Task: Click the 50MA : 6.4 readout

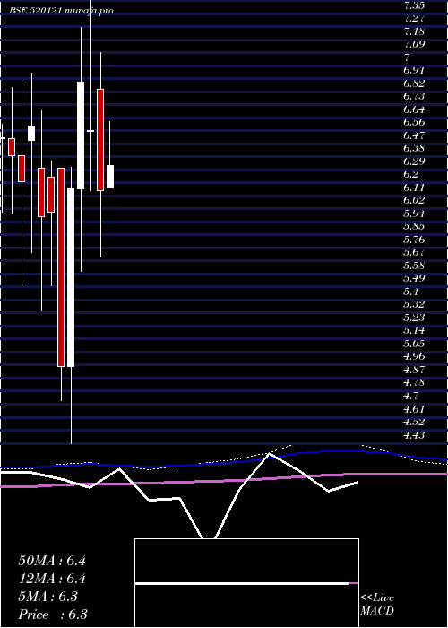Action: 52,561
